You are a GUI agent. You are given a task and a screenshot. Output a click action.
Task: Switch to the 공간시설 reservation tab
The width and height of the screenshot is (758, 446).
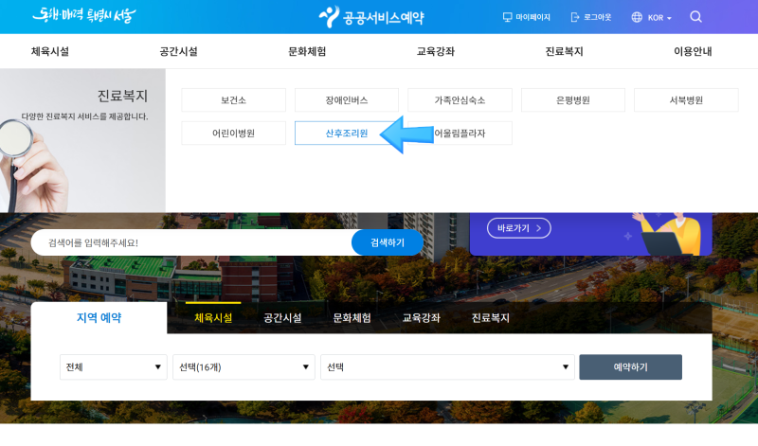pos(282,317)
